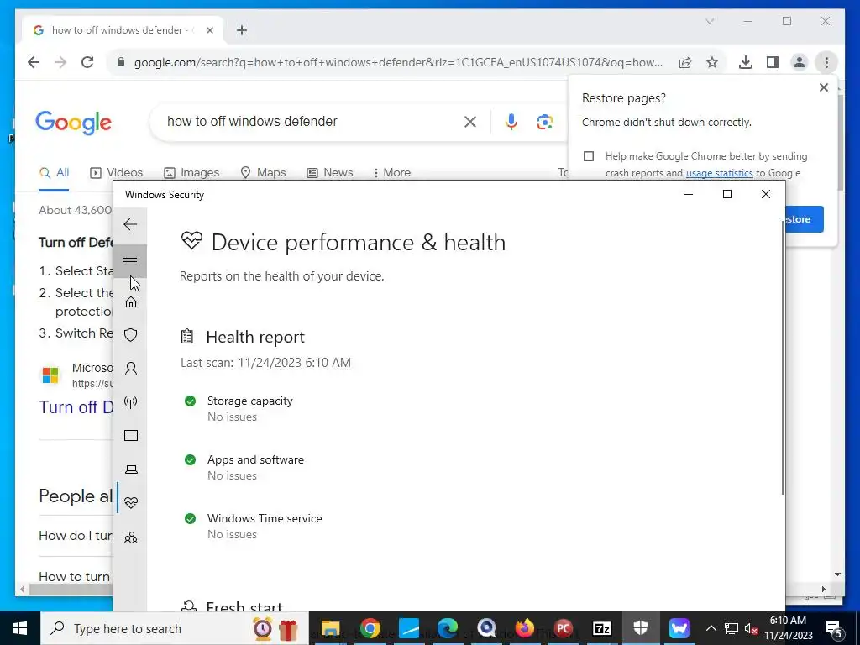
Task: Clear the Google search query
Action: pyautogui.click(x=470, y=122)
